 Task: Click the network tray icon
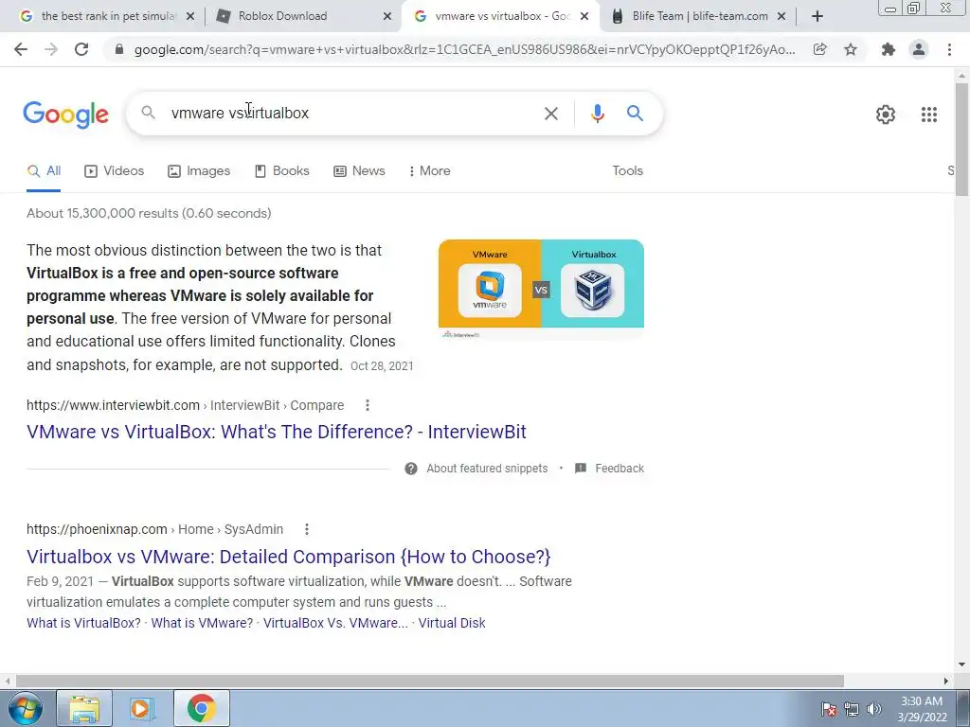tap(852, 709)
